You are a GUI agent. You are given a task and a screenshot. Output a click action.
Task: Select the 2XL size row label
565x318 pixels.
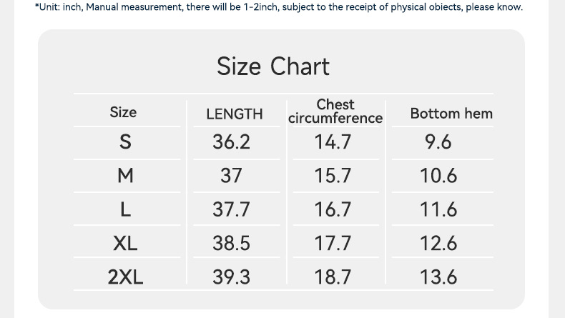click(125, 277)
